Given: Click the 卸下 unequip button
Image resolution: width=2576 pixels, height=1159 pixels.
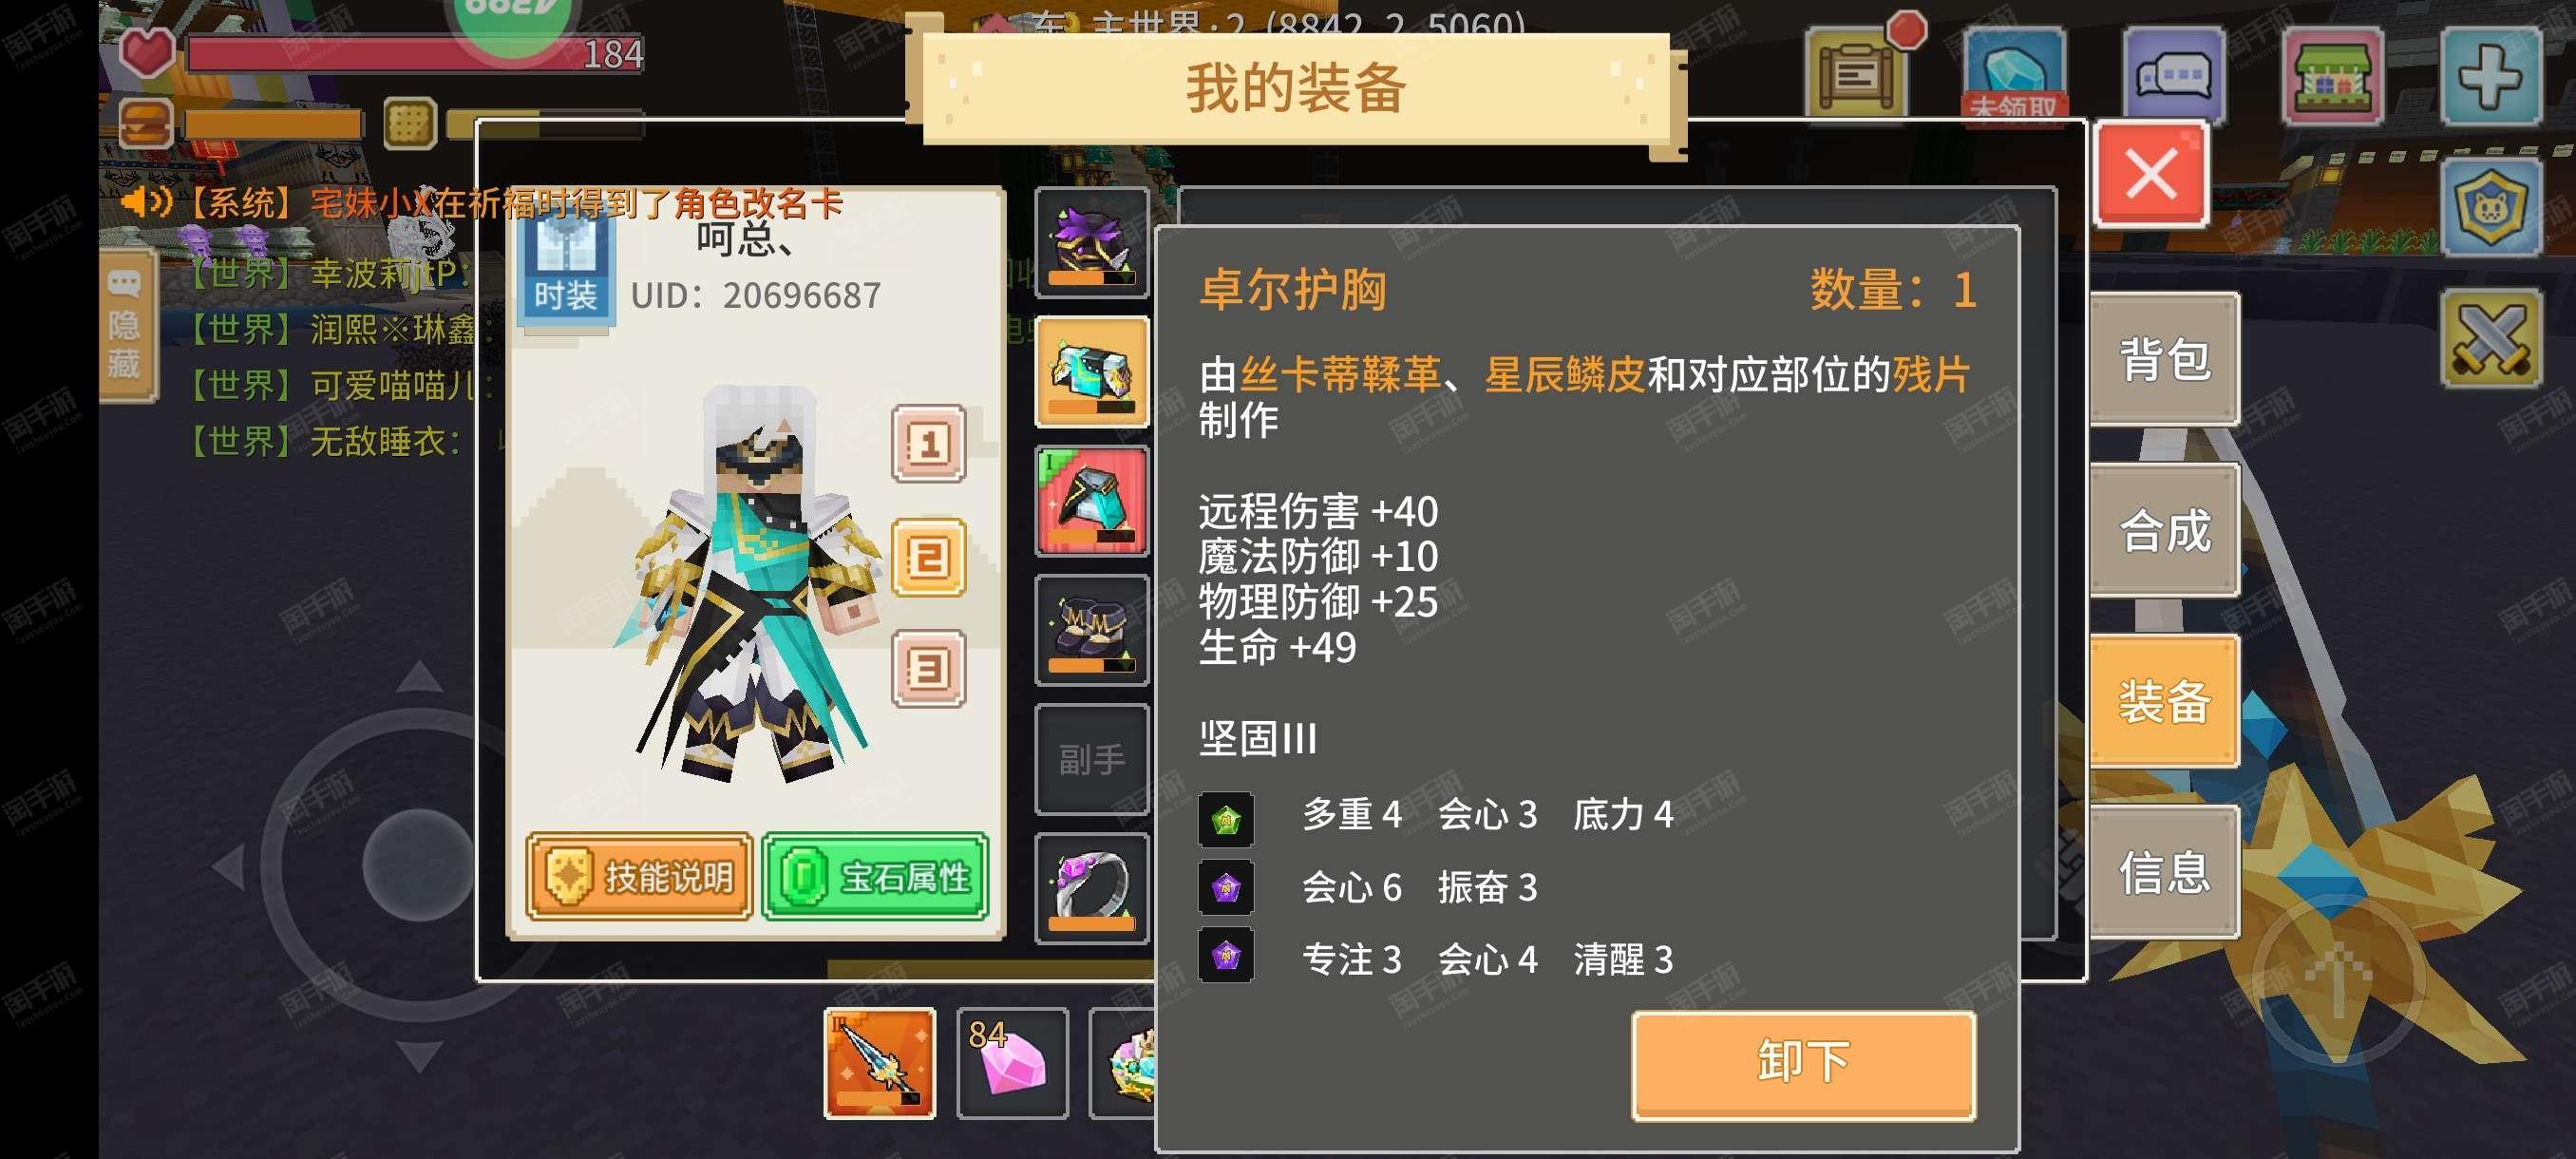Looking at the screenshot, I should [1803, 1064].
